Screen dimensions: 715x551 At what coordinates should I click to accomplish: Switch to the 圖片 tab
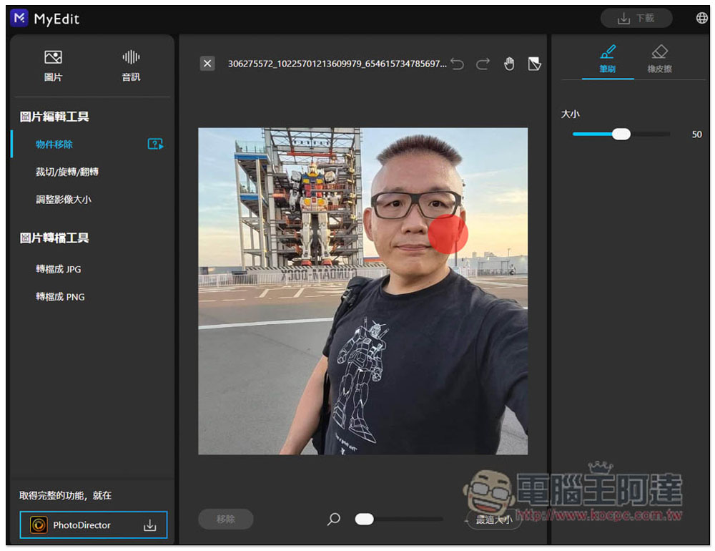(53, 65)
